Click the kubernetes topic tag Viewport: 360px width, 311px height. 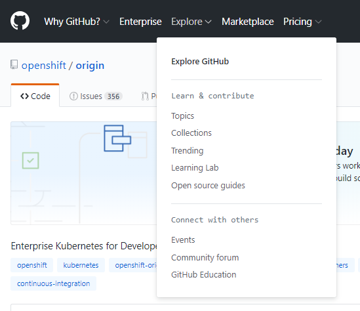click(x=81, y=265)
